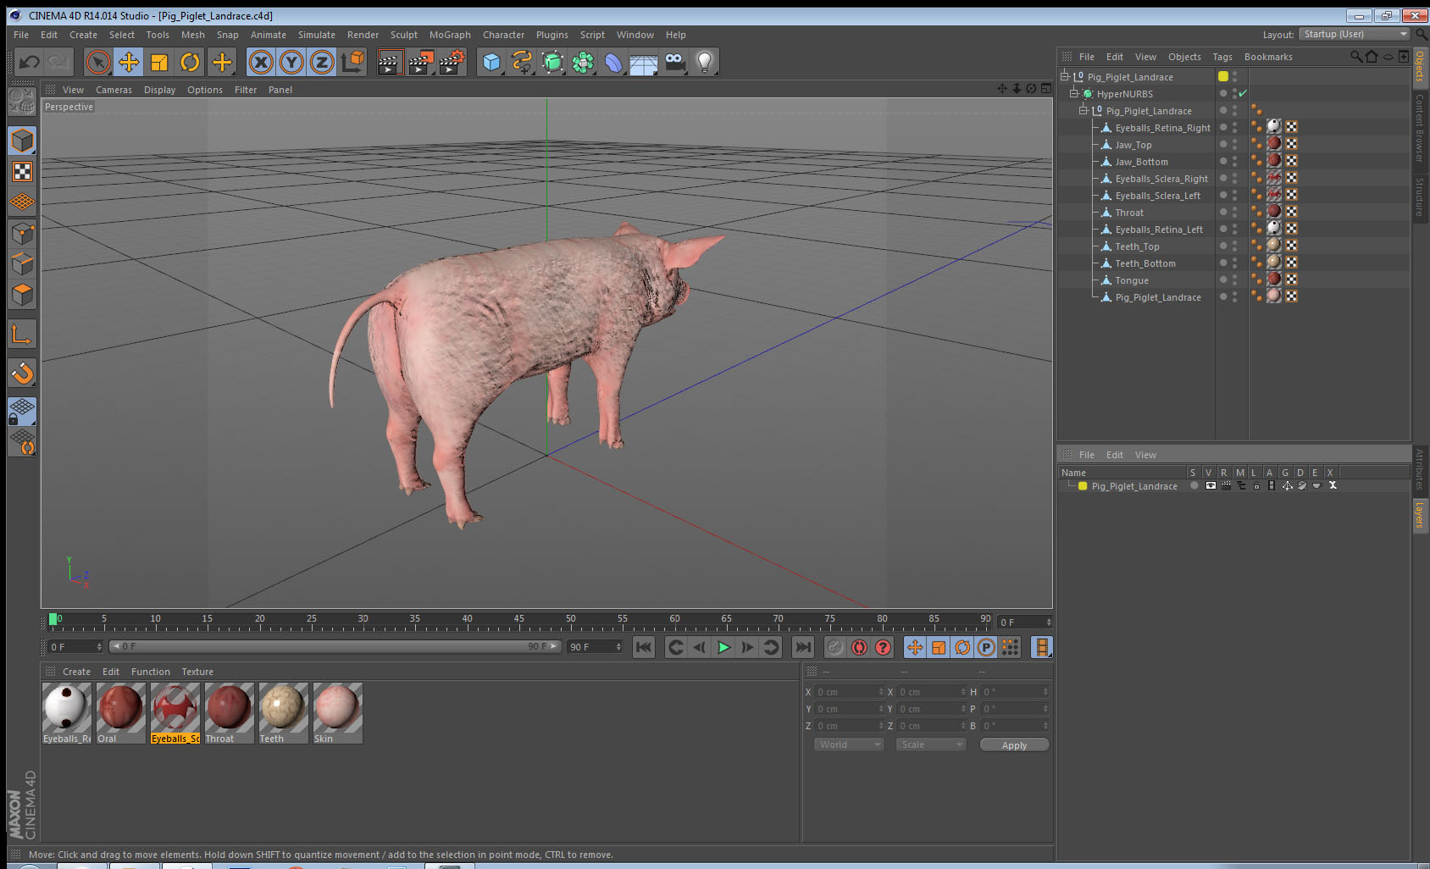The width and height of the screenshot is (1430, 869).
Task: Enable Points mode in left toolbar
Action: [22, 233]
